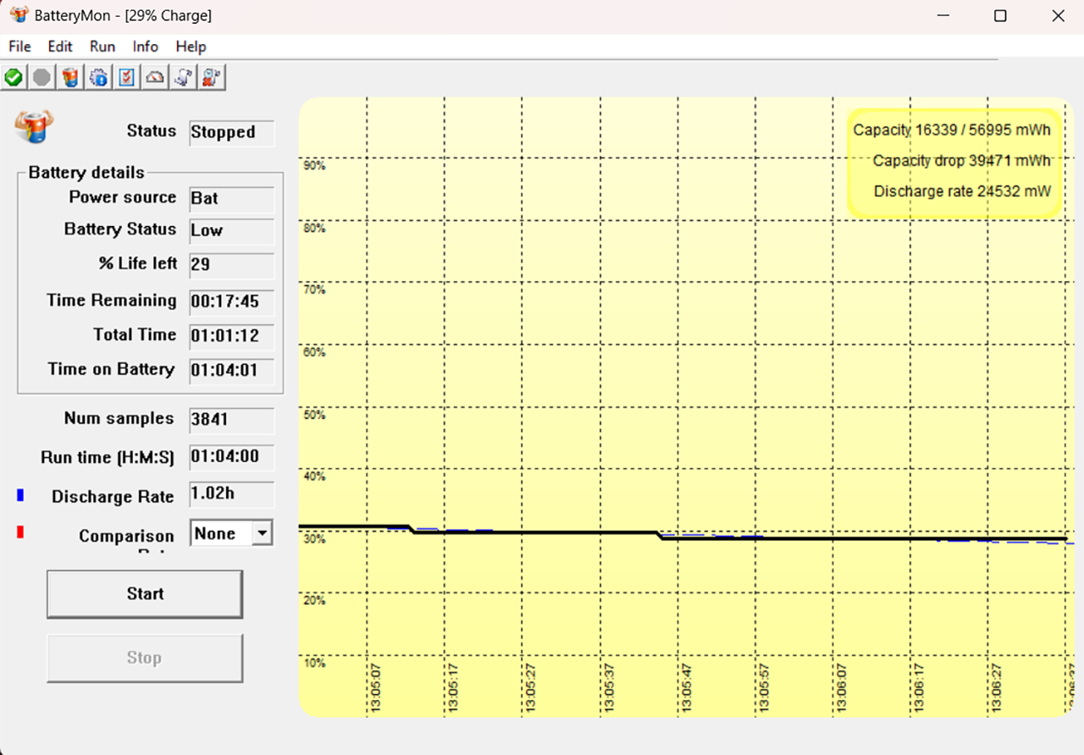Open battery information from the battery toolbar icon
Screen dimensions: 1084x755
(x=70, y=78)
